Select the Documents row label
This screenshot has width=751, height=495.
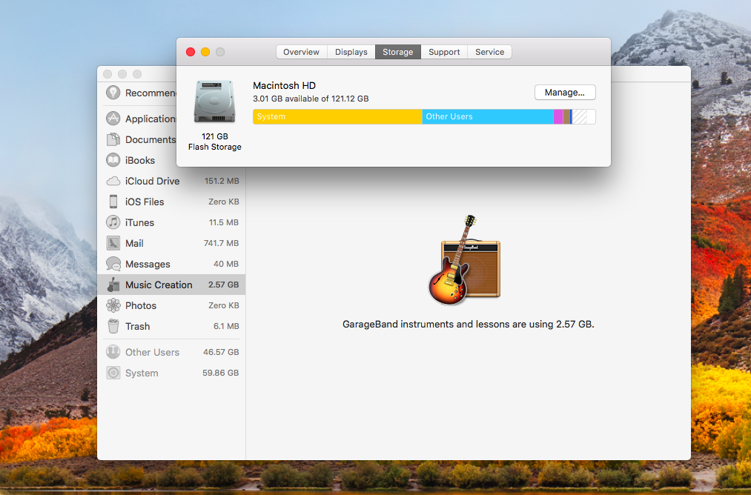tap(150, 140)
